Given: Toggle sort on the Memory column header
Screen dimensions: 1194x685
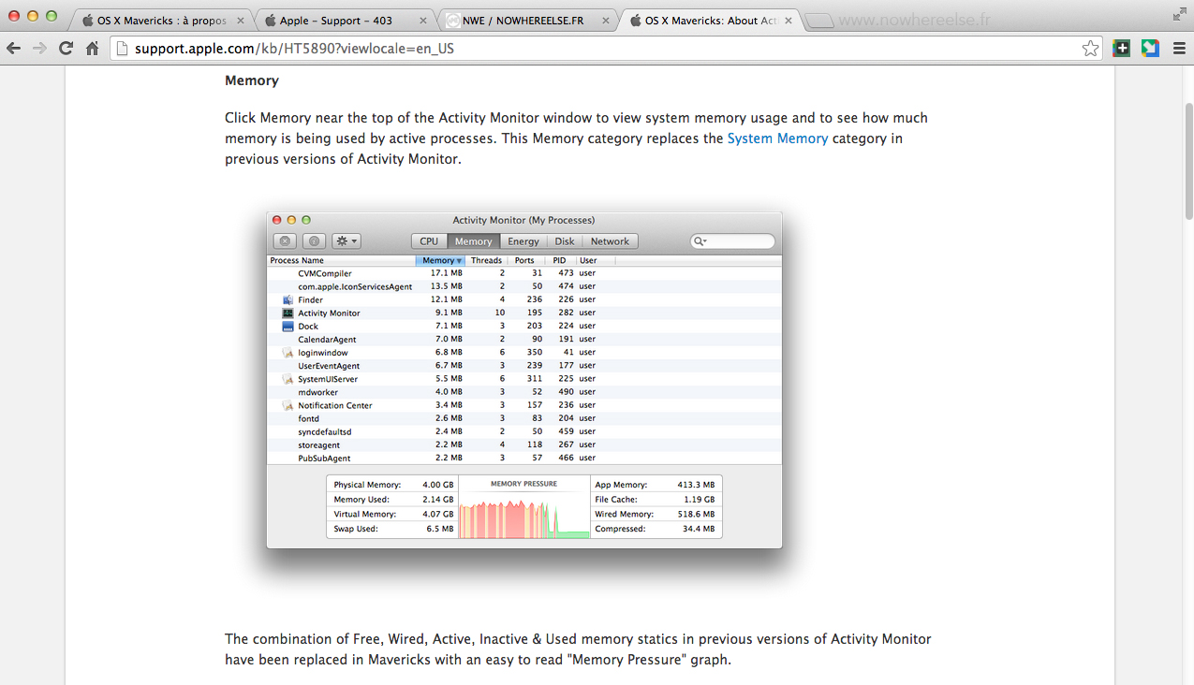Looking at the screenshot, I should [440, 260].
